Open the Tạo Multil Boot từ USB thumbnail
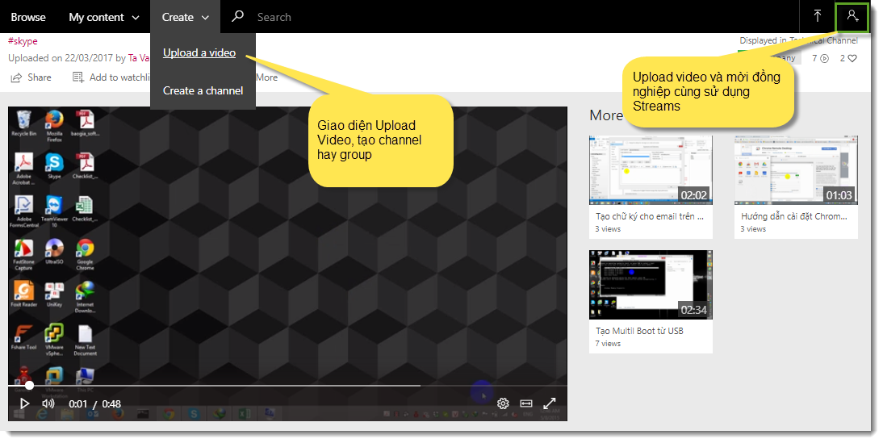This screenshot has width=883, height=443. 651,285
